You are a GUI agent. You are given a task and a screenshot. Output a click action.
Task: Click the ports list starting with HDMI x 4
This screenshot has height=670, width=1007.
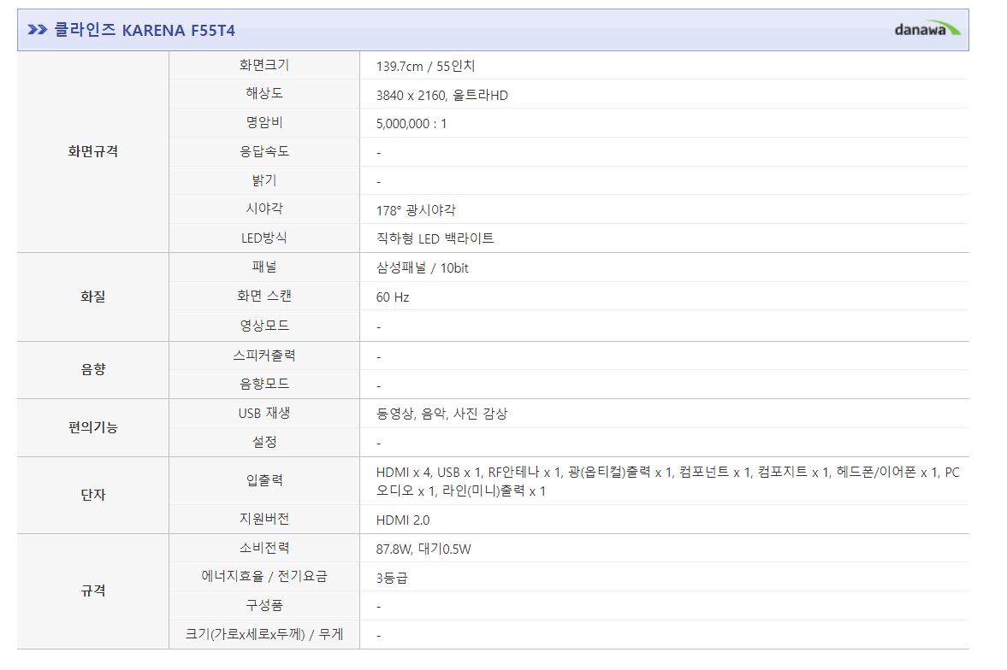668,481
